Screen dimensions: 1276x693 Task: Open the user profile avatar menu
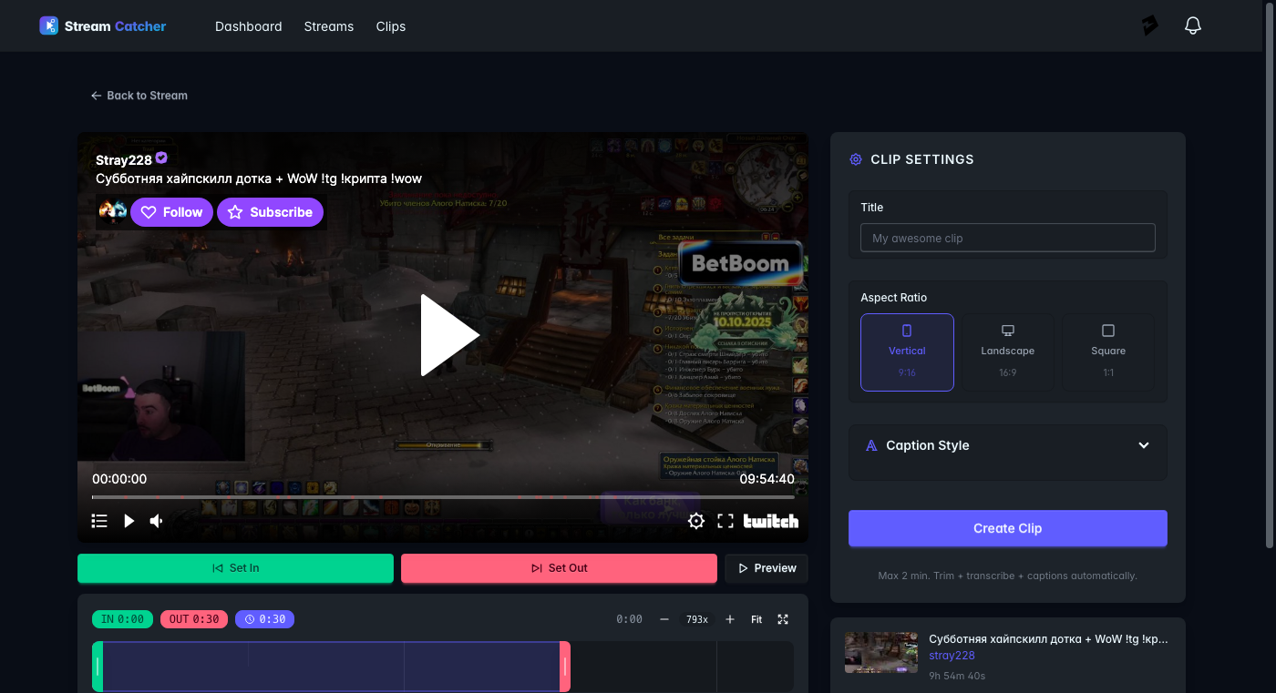(x=1150, y=25)
